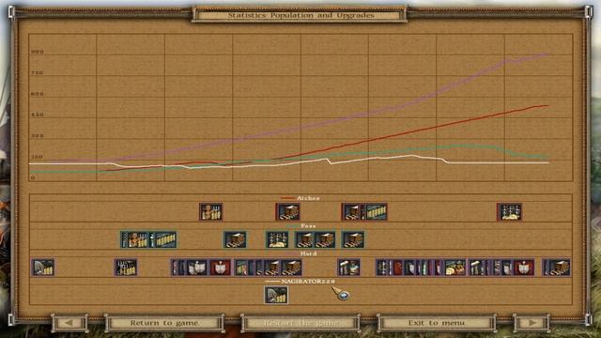601x338 pixels.
Task: Click the 750 axis label
Action: [38, 73]
